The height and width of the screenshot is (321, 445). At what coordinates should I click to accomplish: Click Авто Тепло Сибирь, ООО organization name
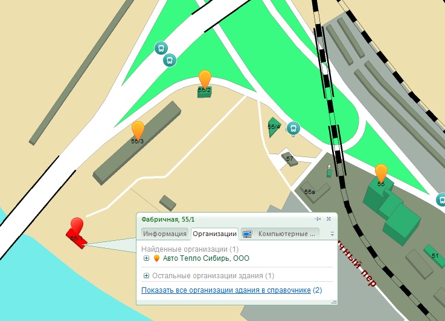point(206,258)
